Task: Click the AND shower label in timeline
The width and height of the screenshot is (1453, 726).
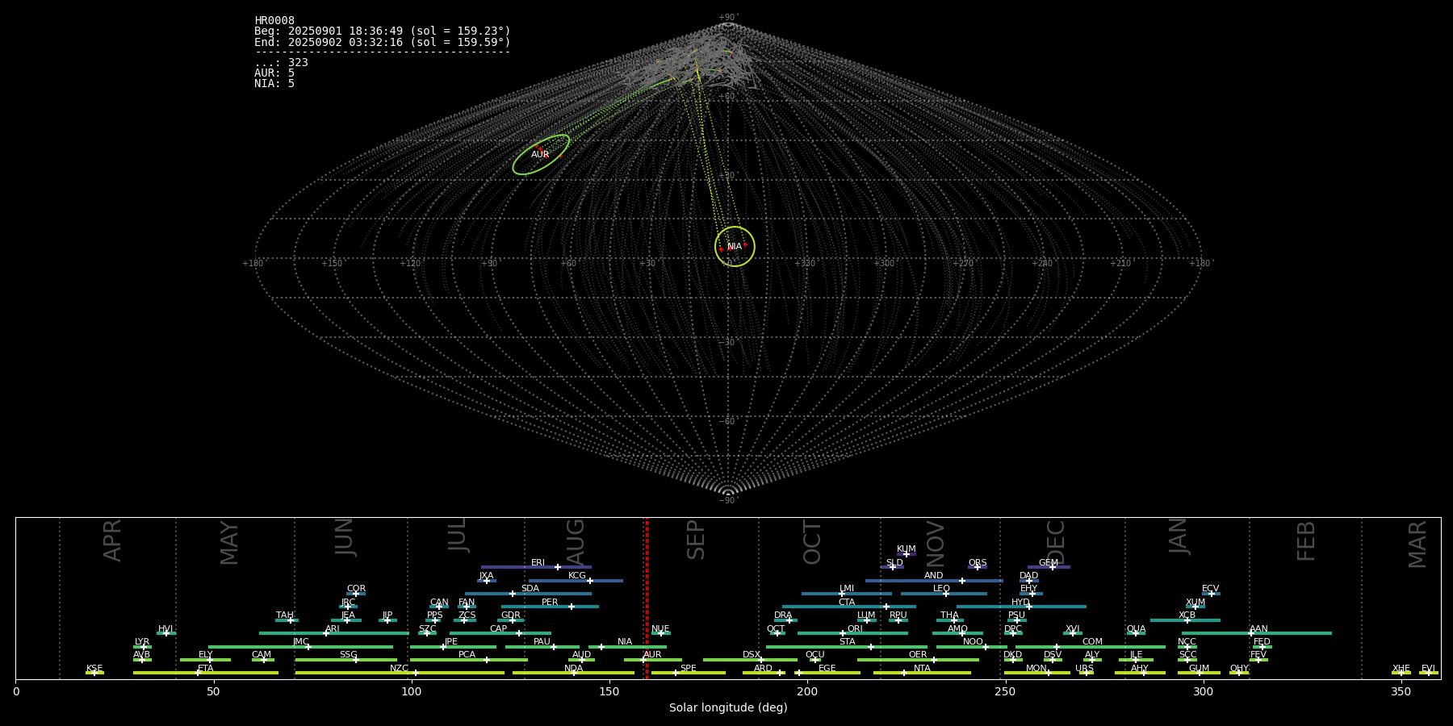Action: click(934, 576)
